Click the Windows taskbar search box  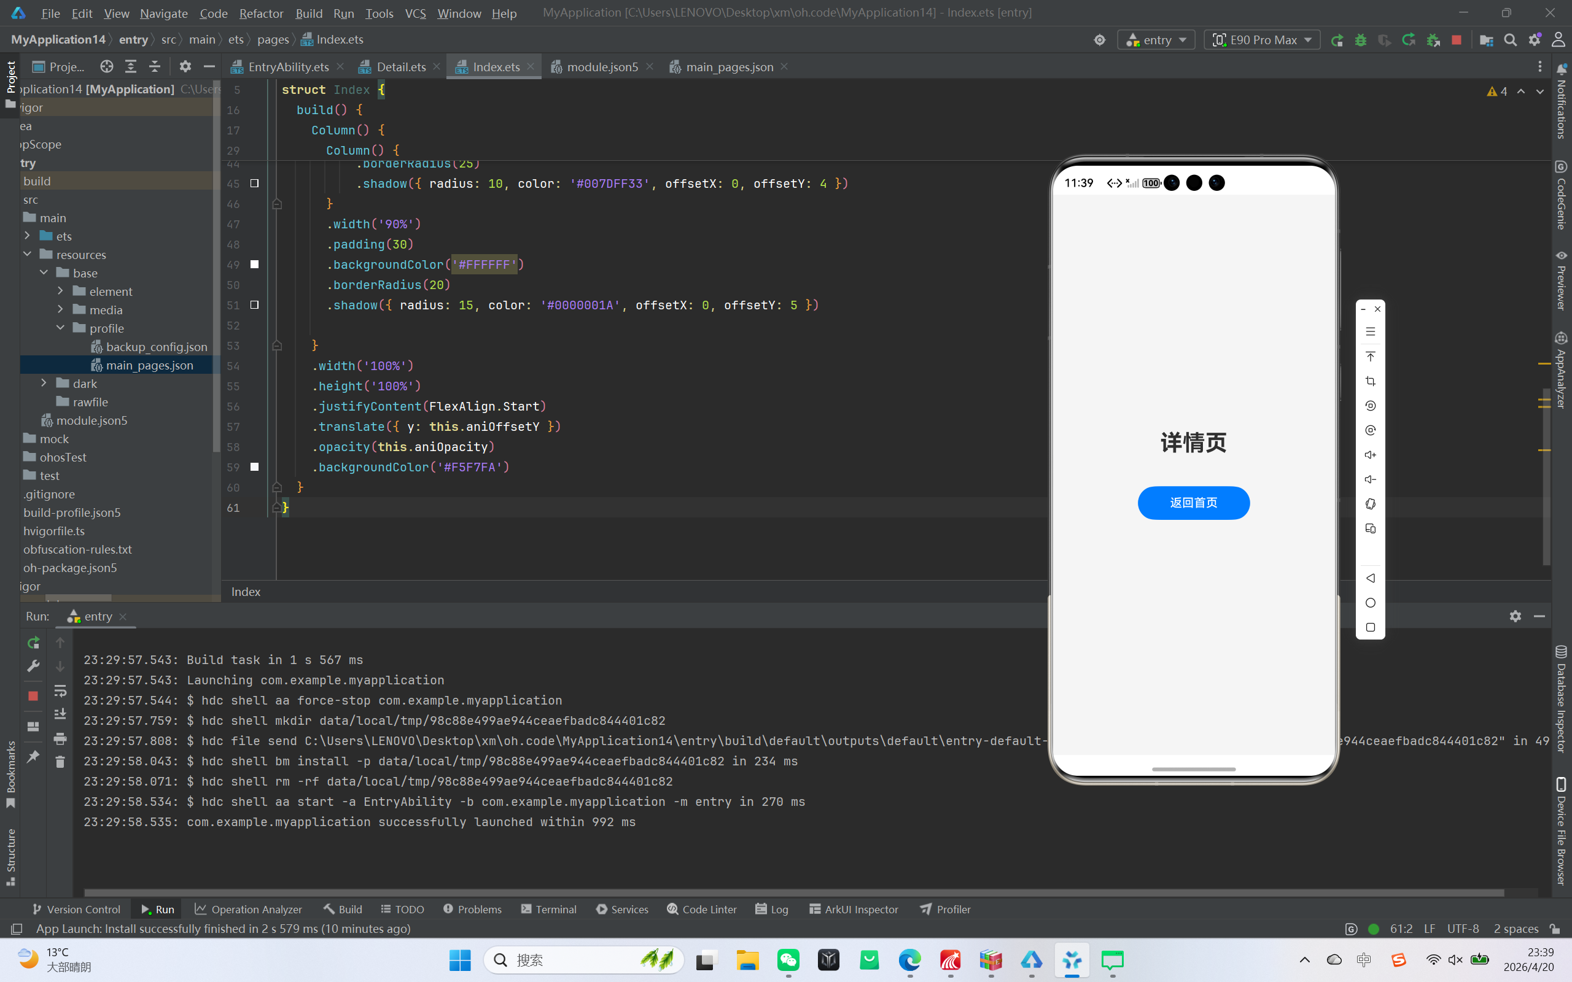583,960
